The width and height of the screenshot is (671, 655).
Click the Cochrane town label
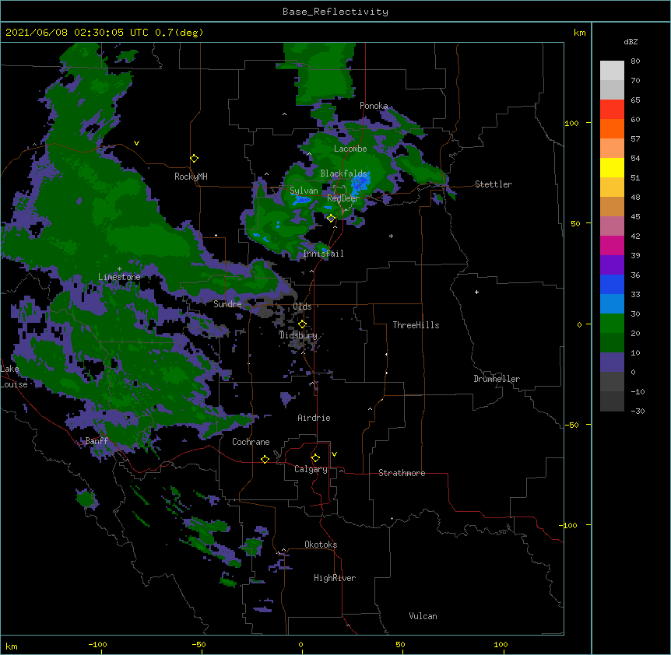pos(251,442)
